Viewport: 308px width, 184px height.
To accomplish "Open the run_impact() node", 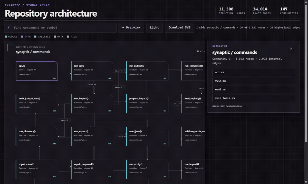I will click(193, 169).
